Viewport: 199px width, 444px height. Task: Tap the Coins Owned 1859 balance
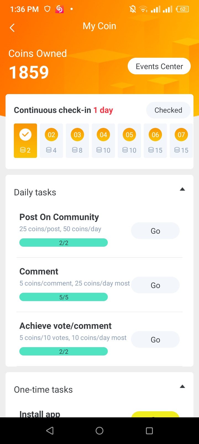pos(29,72)
